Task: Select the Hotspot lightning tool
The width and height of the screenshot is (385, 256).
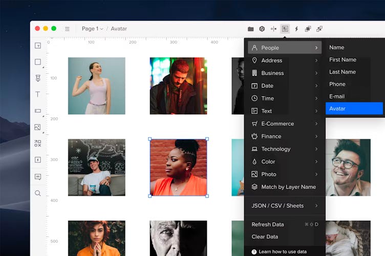Action: [38, 160]
